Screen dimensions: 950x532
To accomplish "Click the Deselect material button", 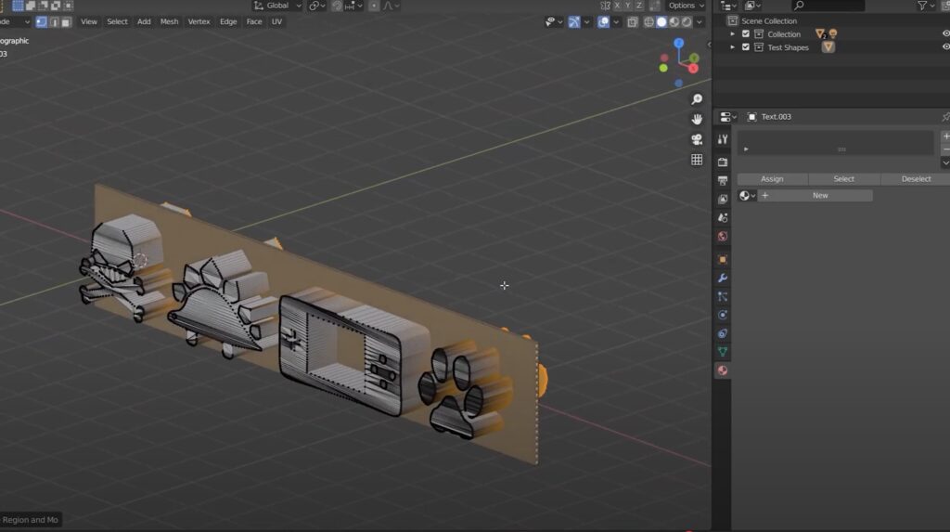I will [916, 179].
